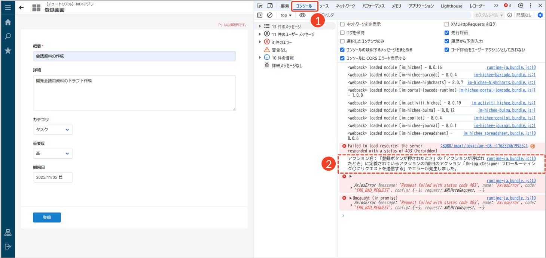Toggle the device toolbar icon

click(270, 6)
